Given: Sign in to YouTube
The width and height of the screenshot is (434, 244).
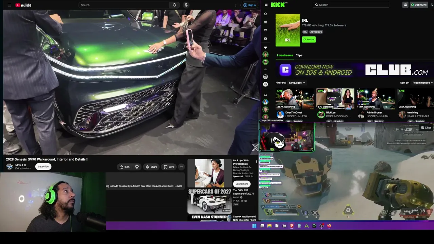Looking at the screenshot, I should [x=250, y=5].
